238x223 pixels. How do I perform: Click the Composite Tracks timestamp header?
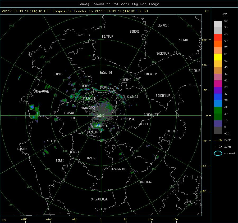(x=75, y=11)
